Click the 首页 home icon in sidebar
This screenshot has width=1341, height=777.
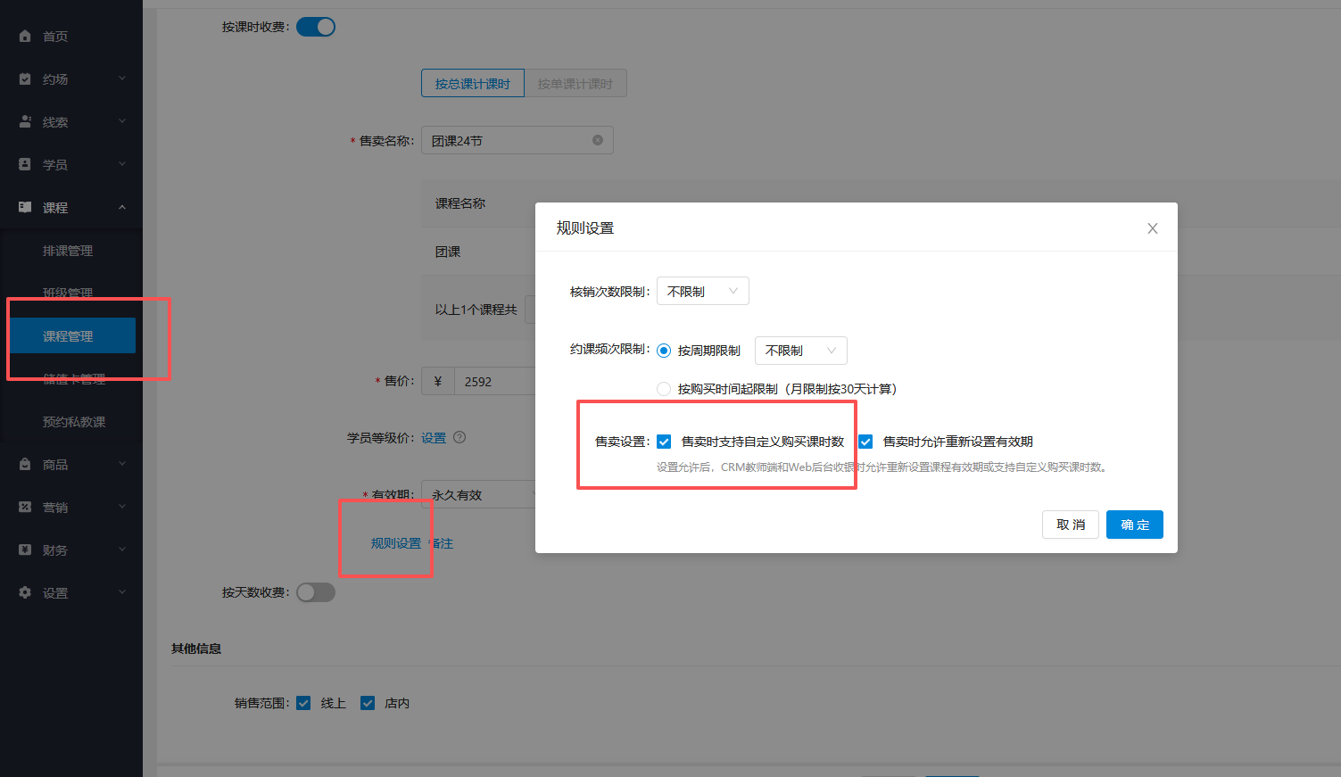click(x=25, y=37)
